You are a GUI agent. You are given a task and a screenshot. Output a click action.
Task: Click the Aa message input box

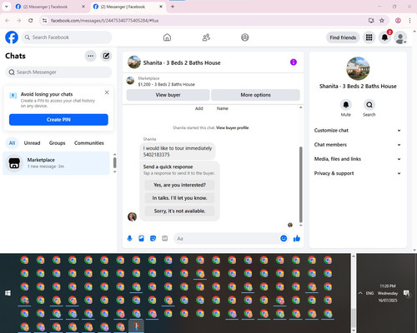[227, 238]
